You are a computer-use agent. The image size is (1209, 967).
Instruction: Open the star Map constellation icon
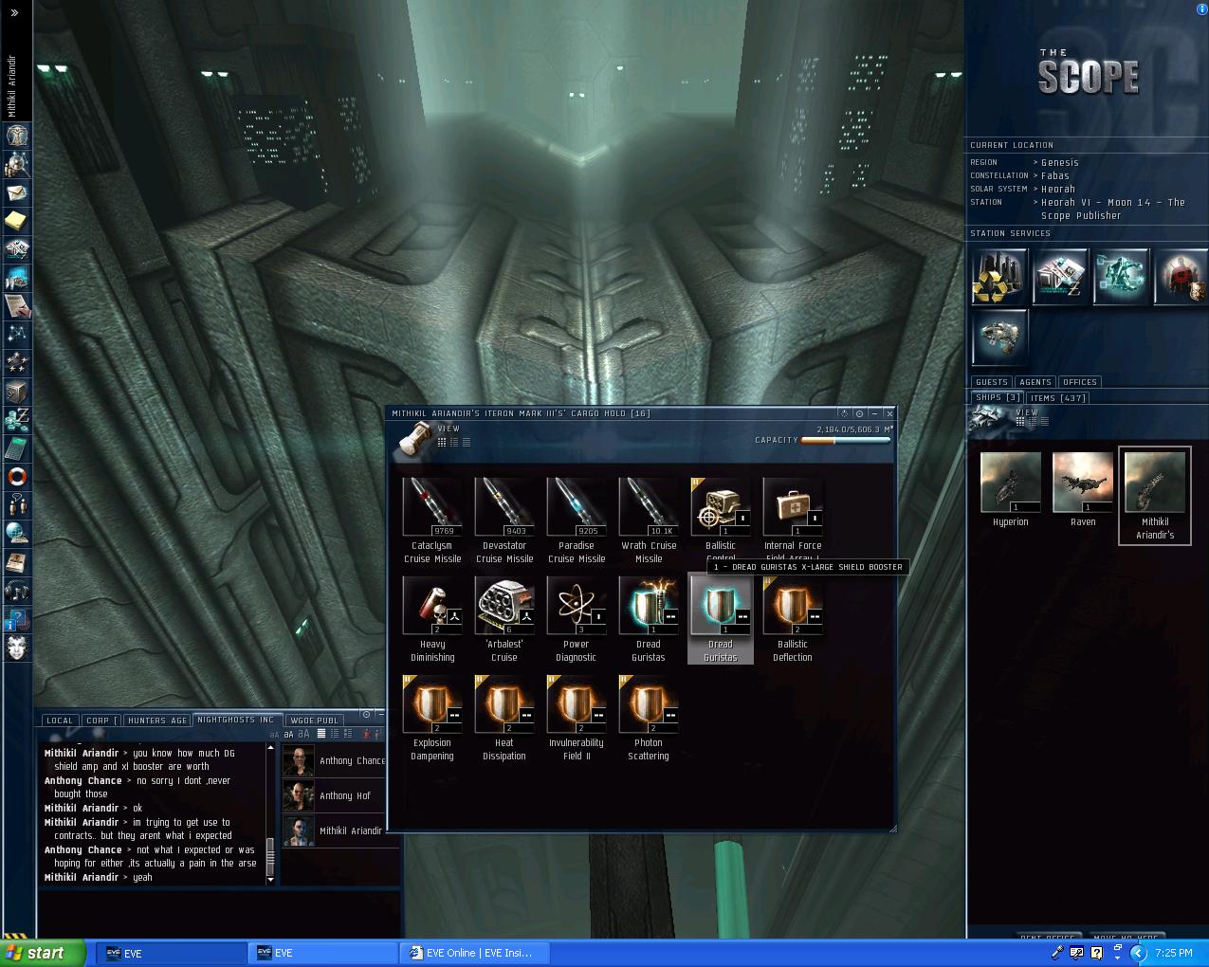[x=17, y=335]
